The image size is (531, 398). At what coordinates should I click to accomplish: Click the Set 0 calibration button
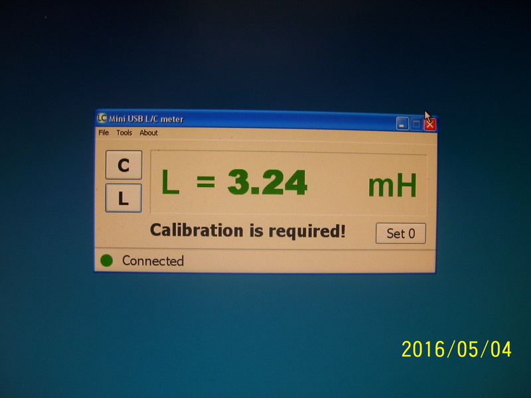401,233
